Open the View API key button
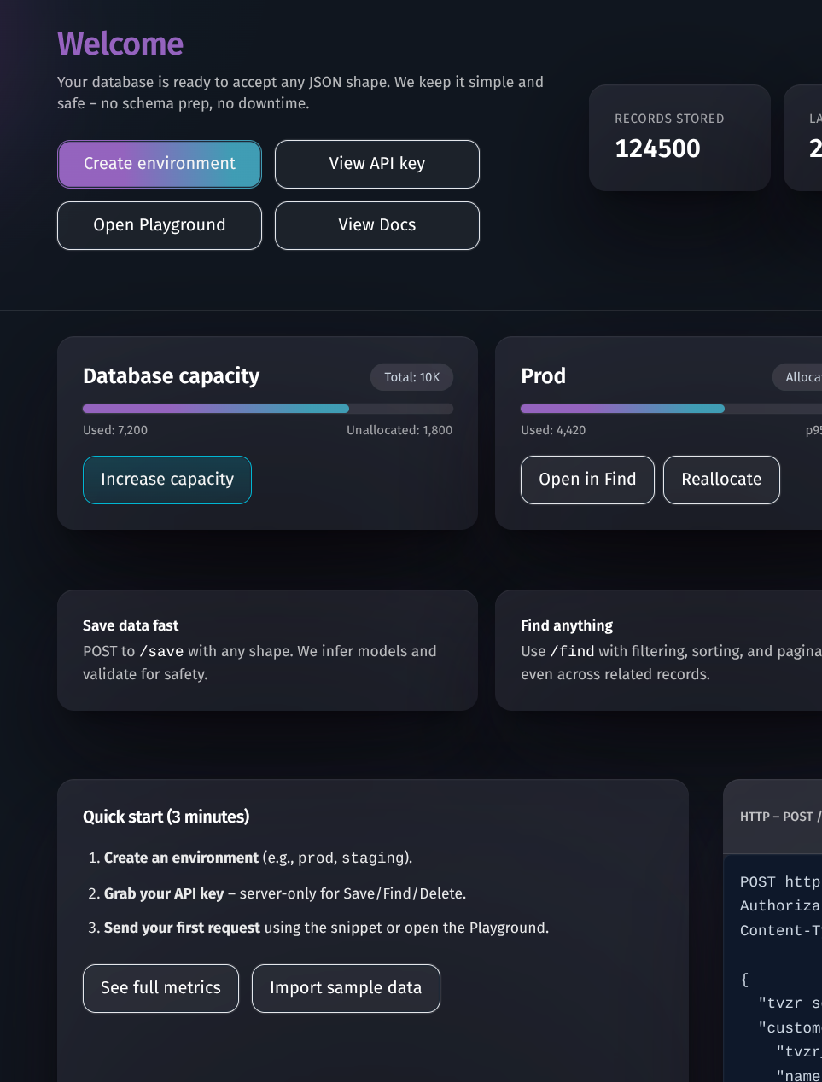Image resolution: width=822 pixels, height=1082 pixels. tap(376, 164)
